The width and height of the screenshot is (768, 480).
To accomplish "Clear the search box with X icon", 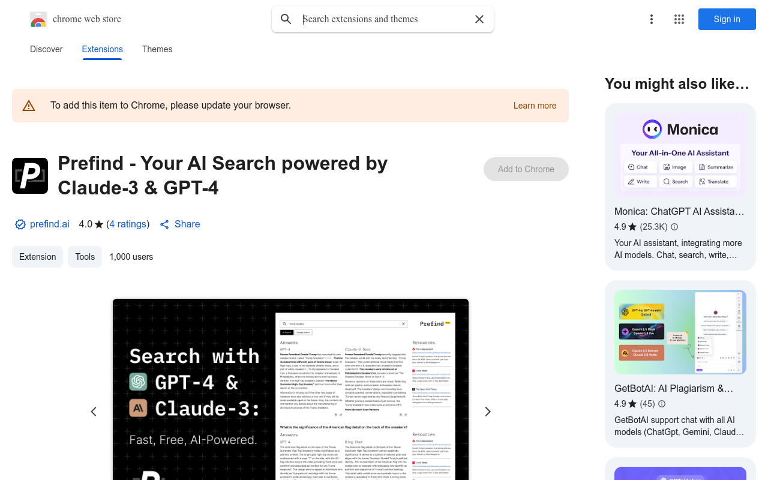I will pos(479,19).
